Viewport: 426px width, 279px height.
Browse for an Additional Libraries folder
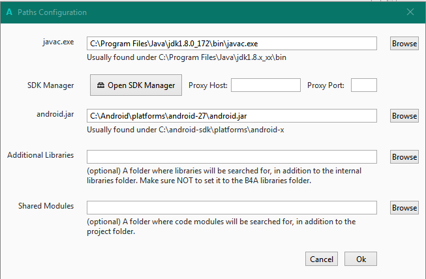(404, 156)
